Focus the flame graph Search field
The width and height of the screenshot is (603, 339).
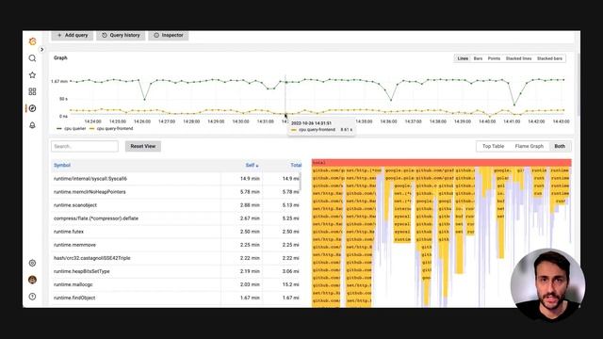tap(85, 146)
